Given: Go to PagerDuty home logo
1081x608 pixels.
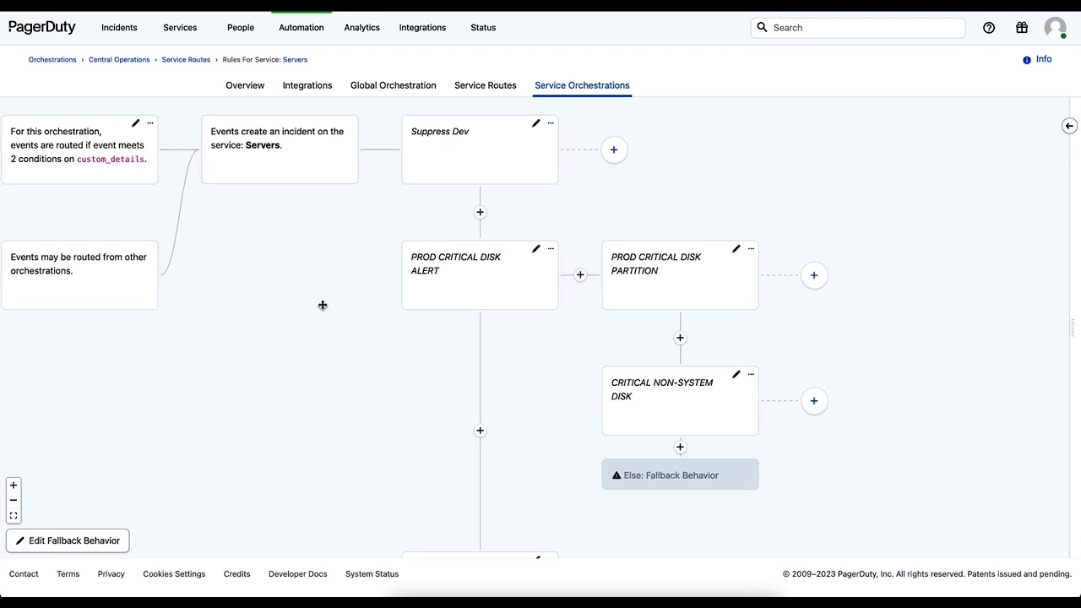Looking at the screenshot, I should click(x=42, y=28).
